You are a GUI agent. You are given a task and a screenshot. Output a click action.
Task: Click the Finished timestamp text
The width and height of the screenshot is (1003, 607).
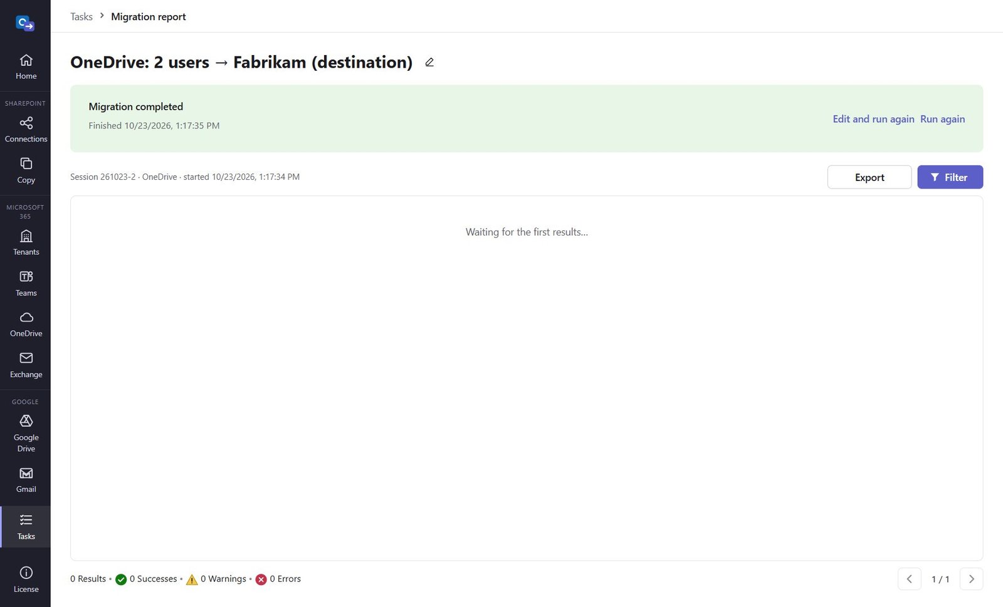[154, 125]
